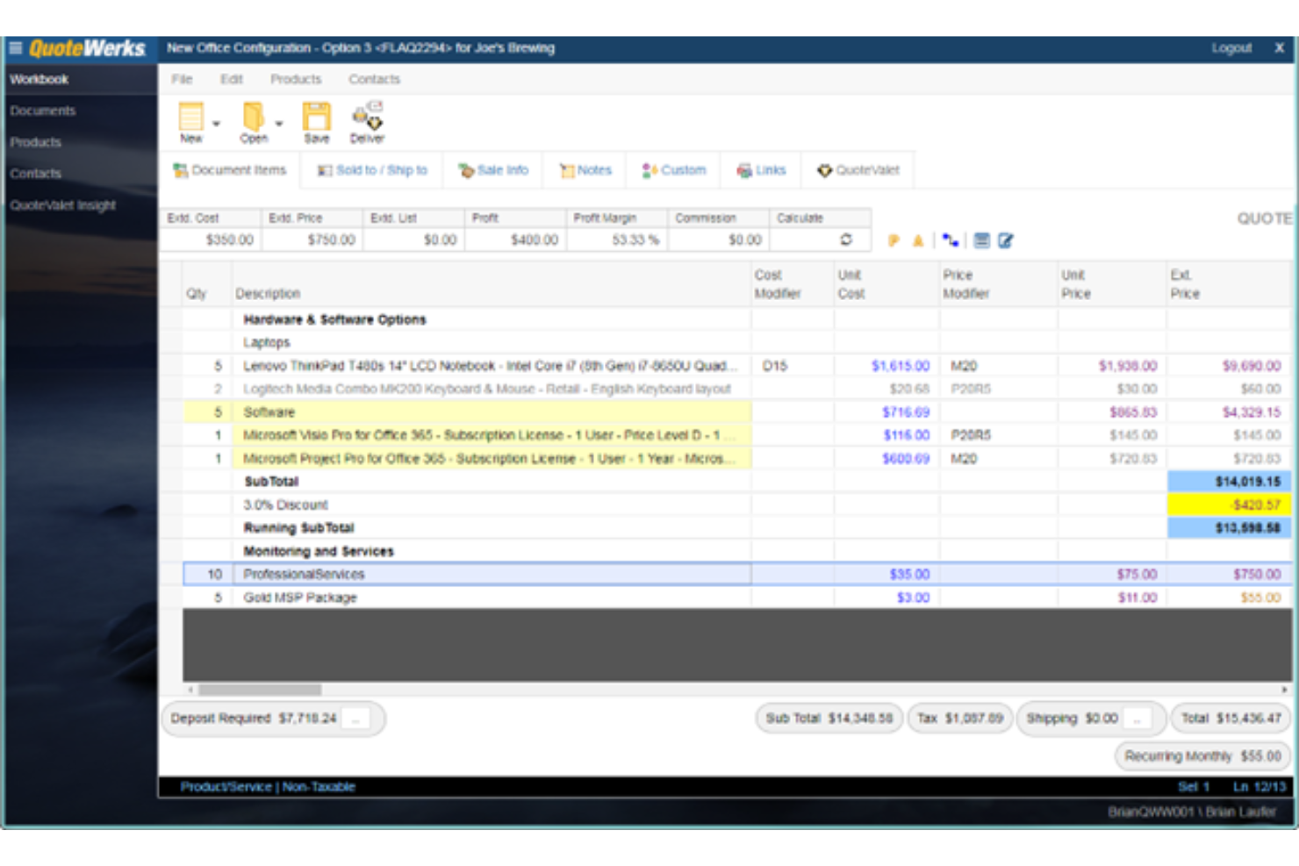Click the M20 price modifier in Lenovo row
Viewport: 1299px width, 866px height.
[999, 366]
